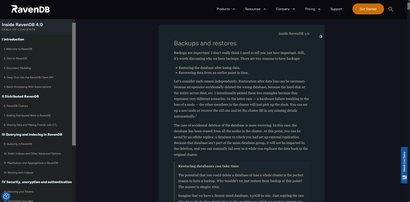Click bullet Restoring the database after losing data
The width and height of the screenshot is (410, 202).
(x=209, y=68)
